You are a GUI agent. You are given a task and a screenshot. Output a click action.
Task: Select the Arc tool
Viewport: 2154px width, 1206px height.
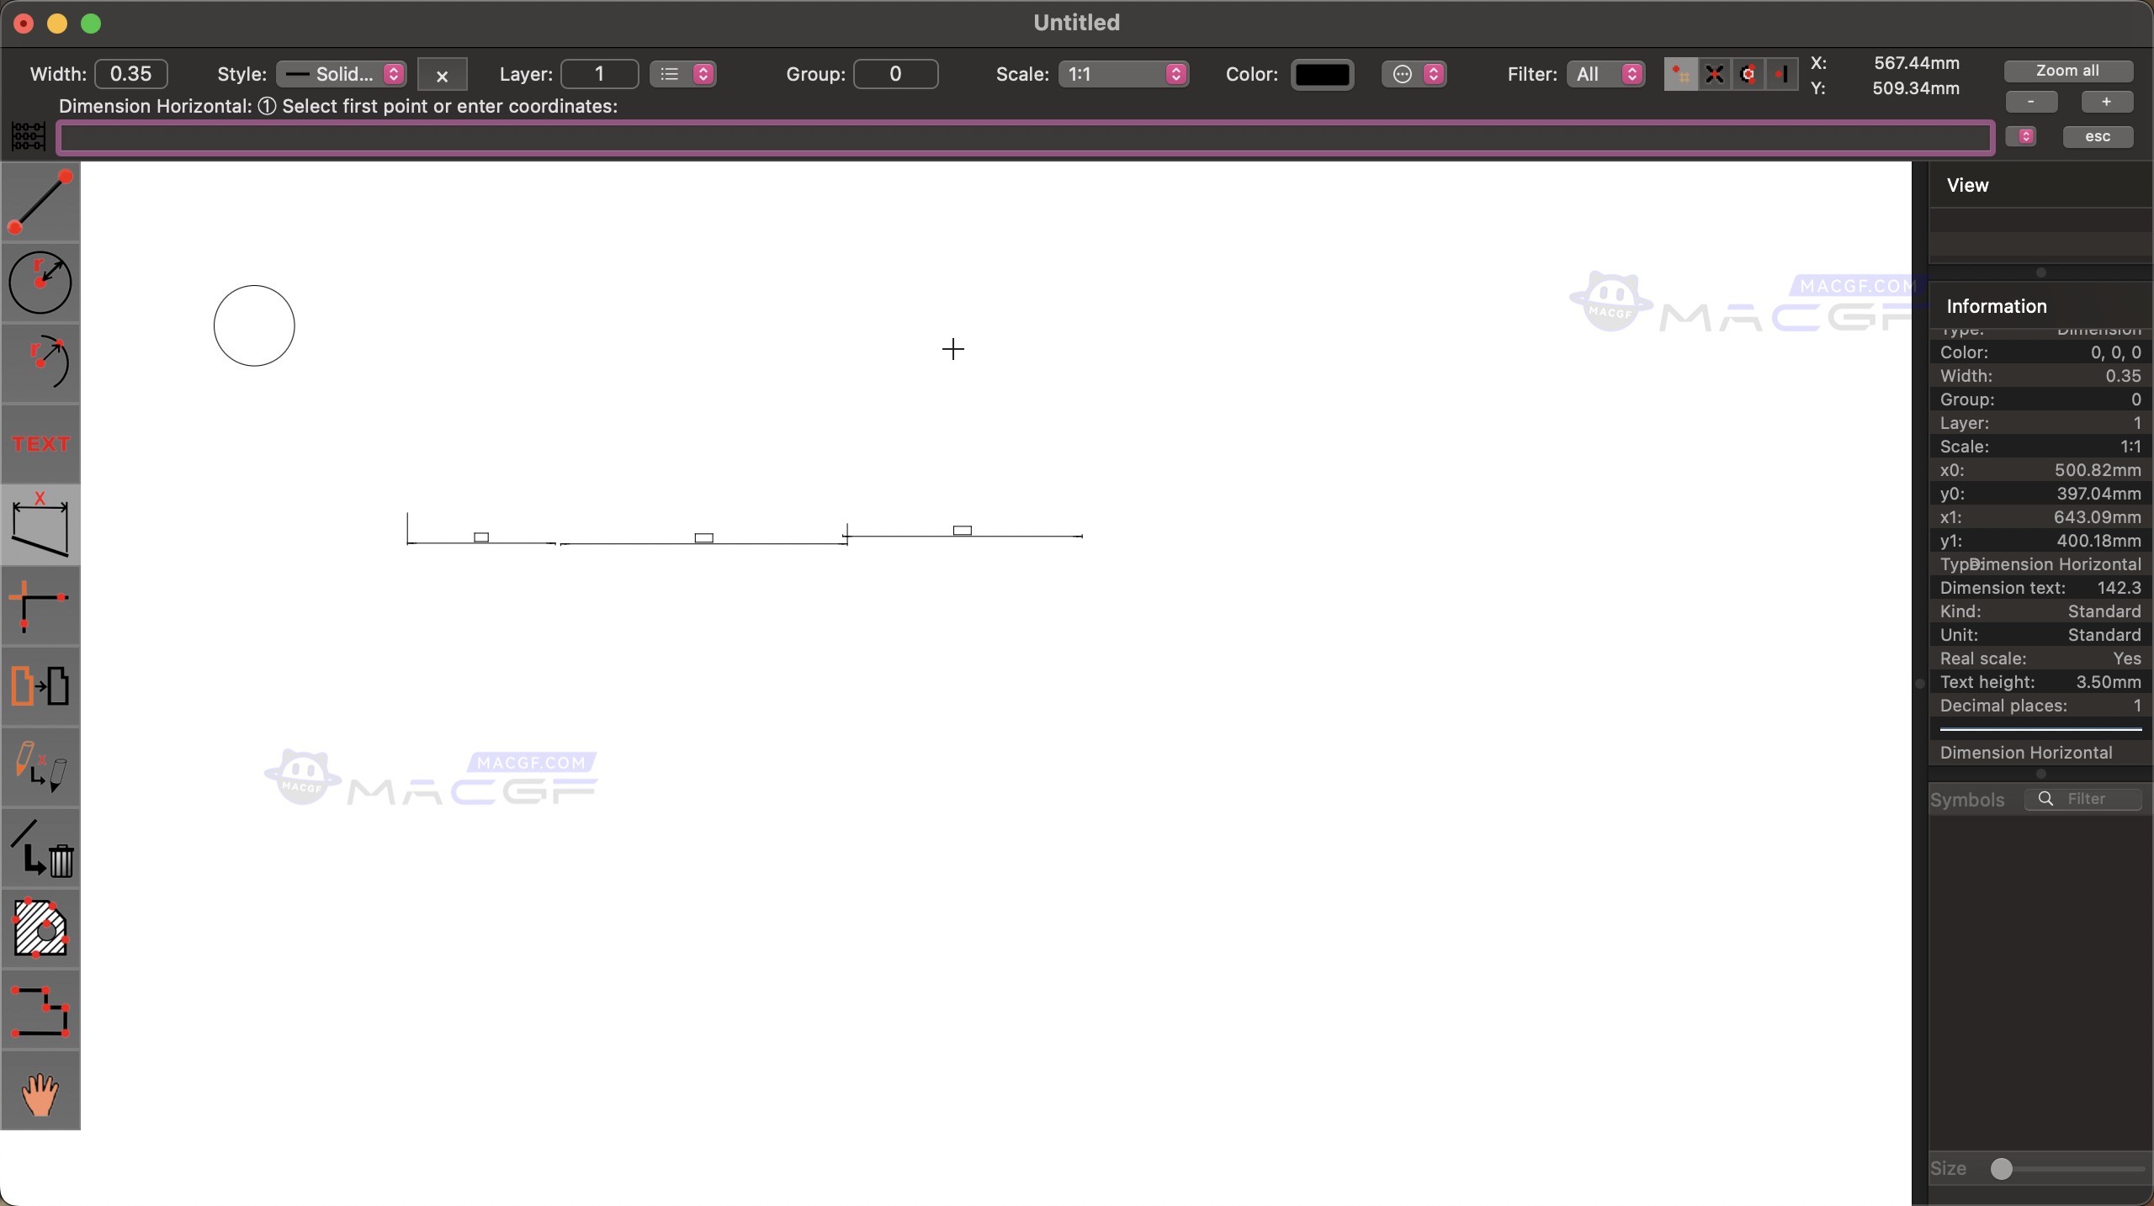pyautogui.click(x=40, y=362)
